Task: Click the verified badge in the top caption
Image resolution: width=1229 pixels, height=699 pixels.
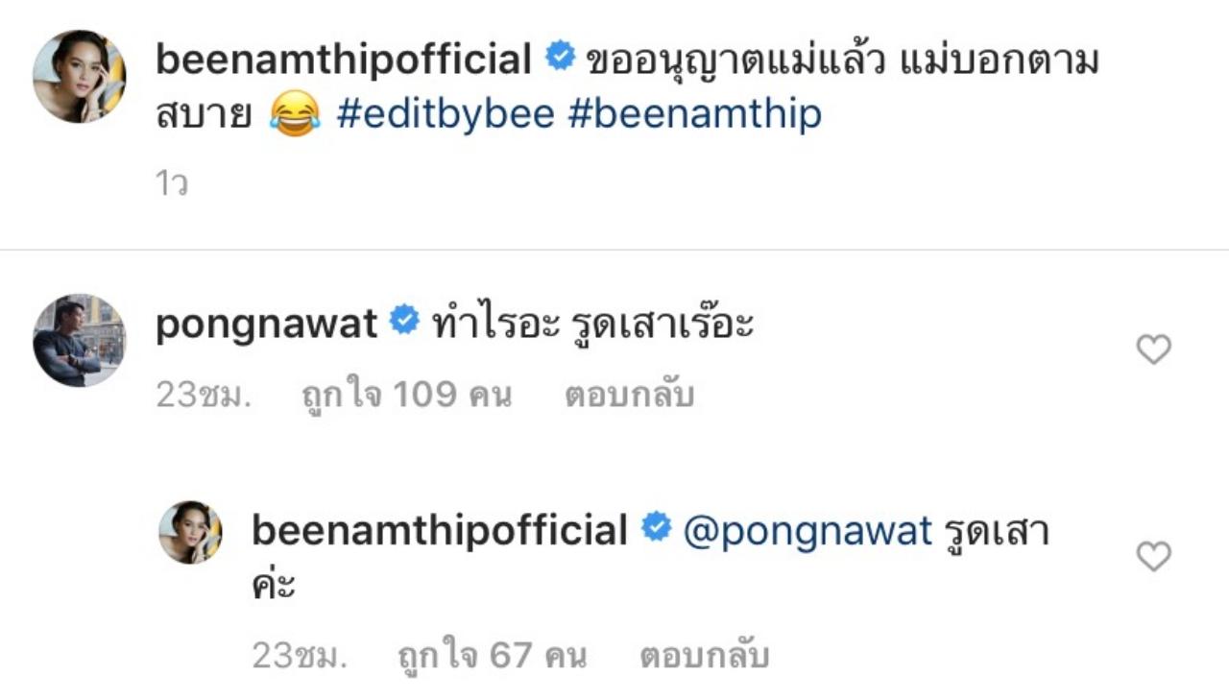Action: pos(559,59)
